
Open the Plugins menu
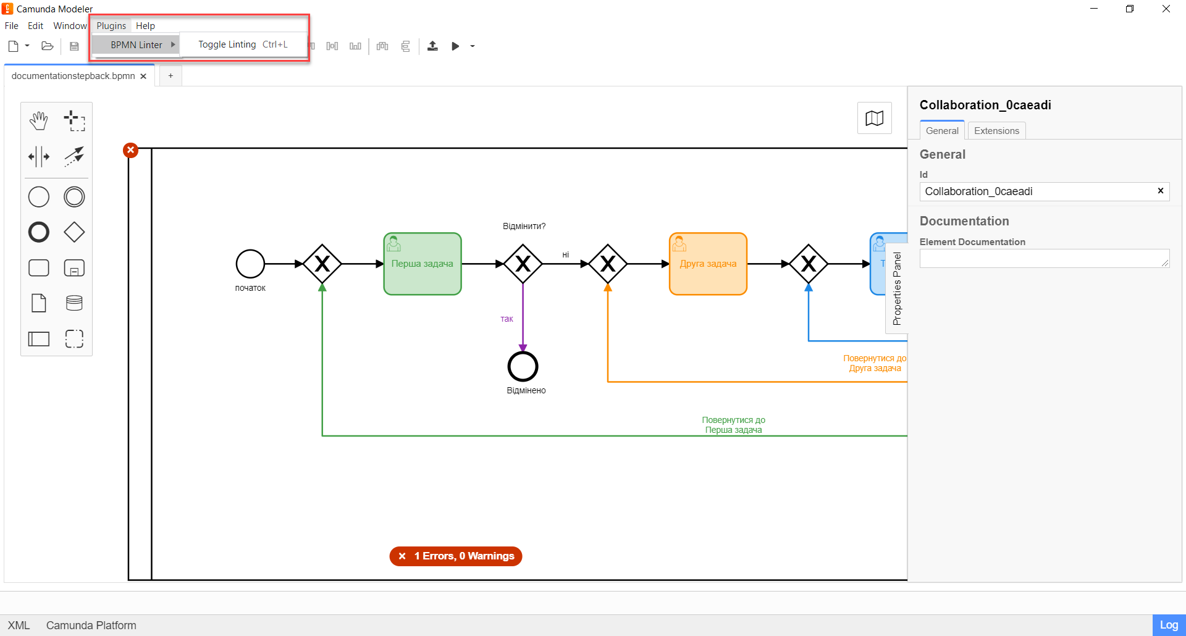click(111, 26)
